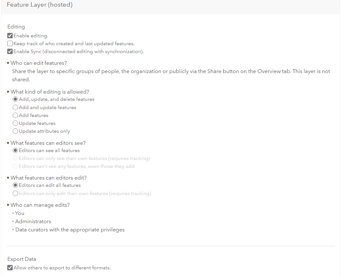
Task: Choose Editors can see all features
Action: (x=15, y=150)
